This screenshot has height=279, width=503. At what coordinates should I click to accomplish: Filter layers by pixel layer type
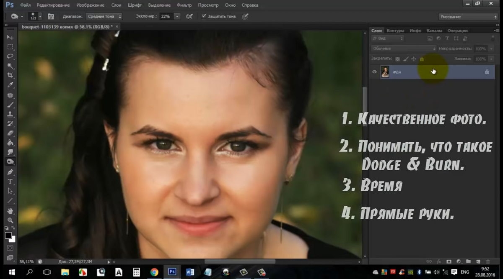click(430, 38)
